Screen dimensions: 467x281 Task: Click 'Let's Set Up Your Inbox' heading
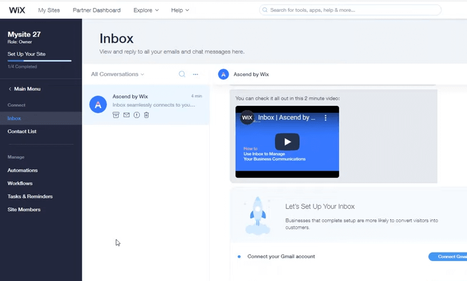point(320,207)
